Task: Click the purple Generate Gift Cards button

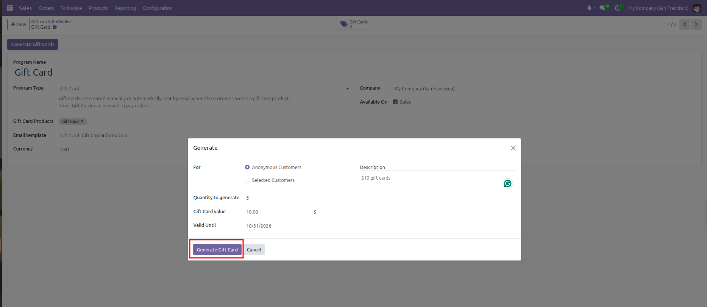Action: [33, 45]
